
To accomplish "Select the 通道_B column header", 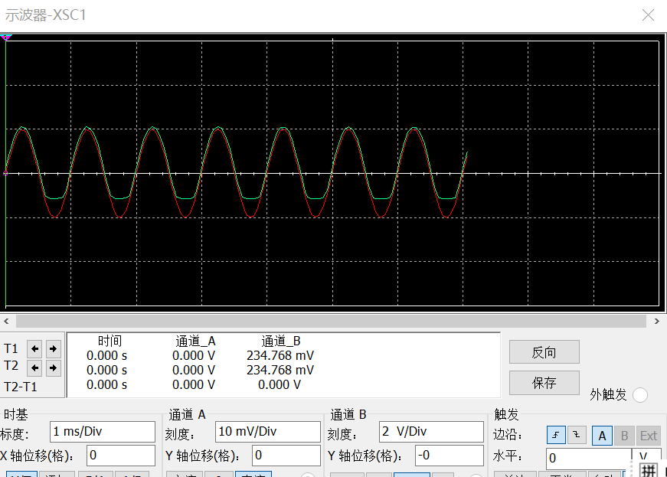I will [281, 341].
